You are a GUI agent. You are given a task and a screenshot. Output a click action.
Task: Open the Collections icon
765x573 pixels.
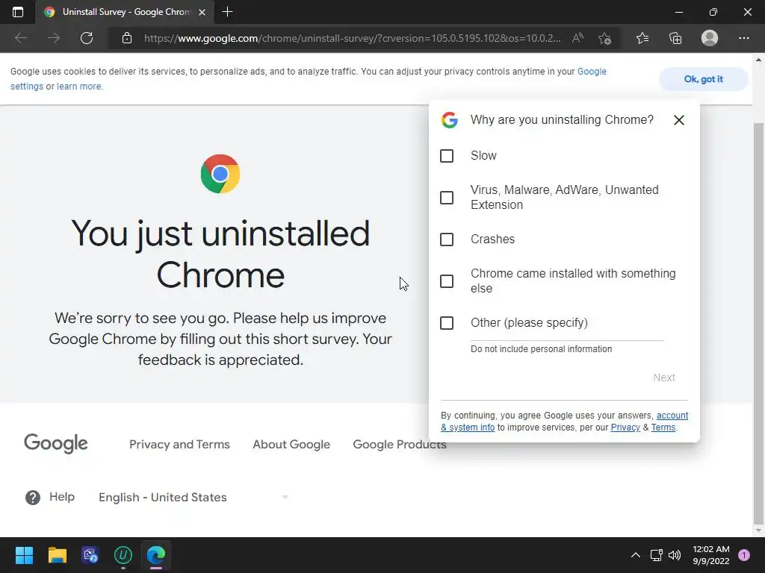point(675,38)
